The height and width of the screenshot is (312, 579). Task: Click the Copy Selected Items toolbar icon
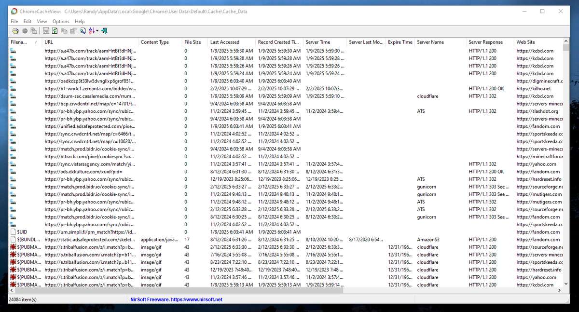click(64, 31)
